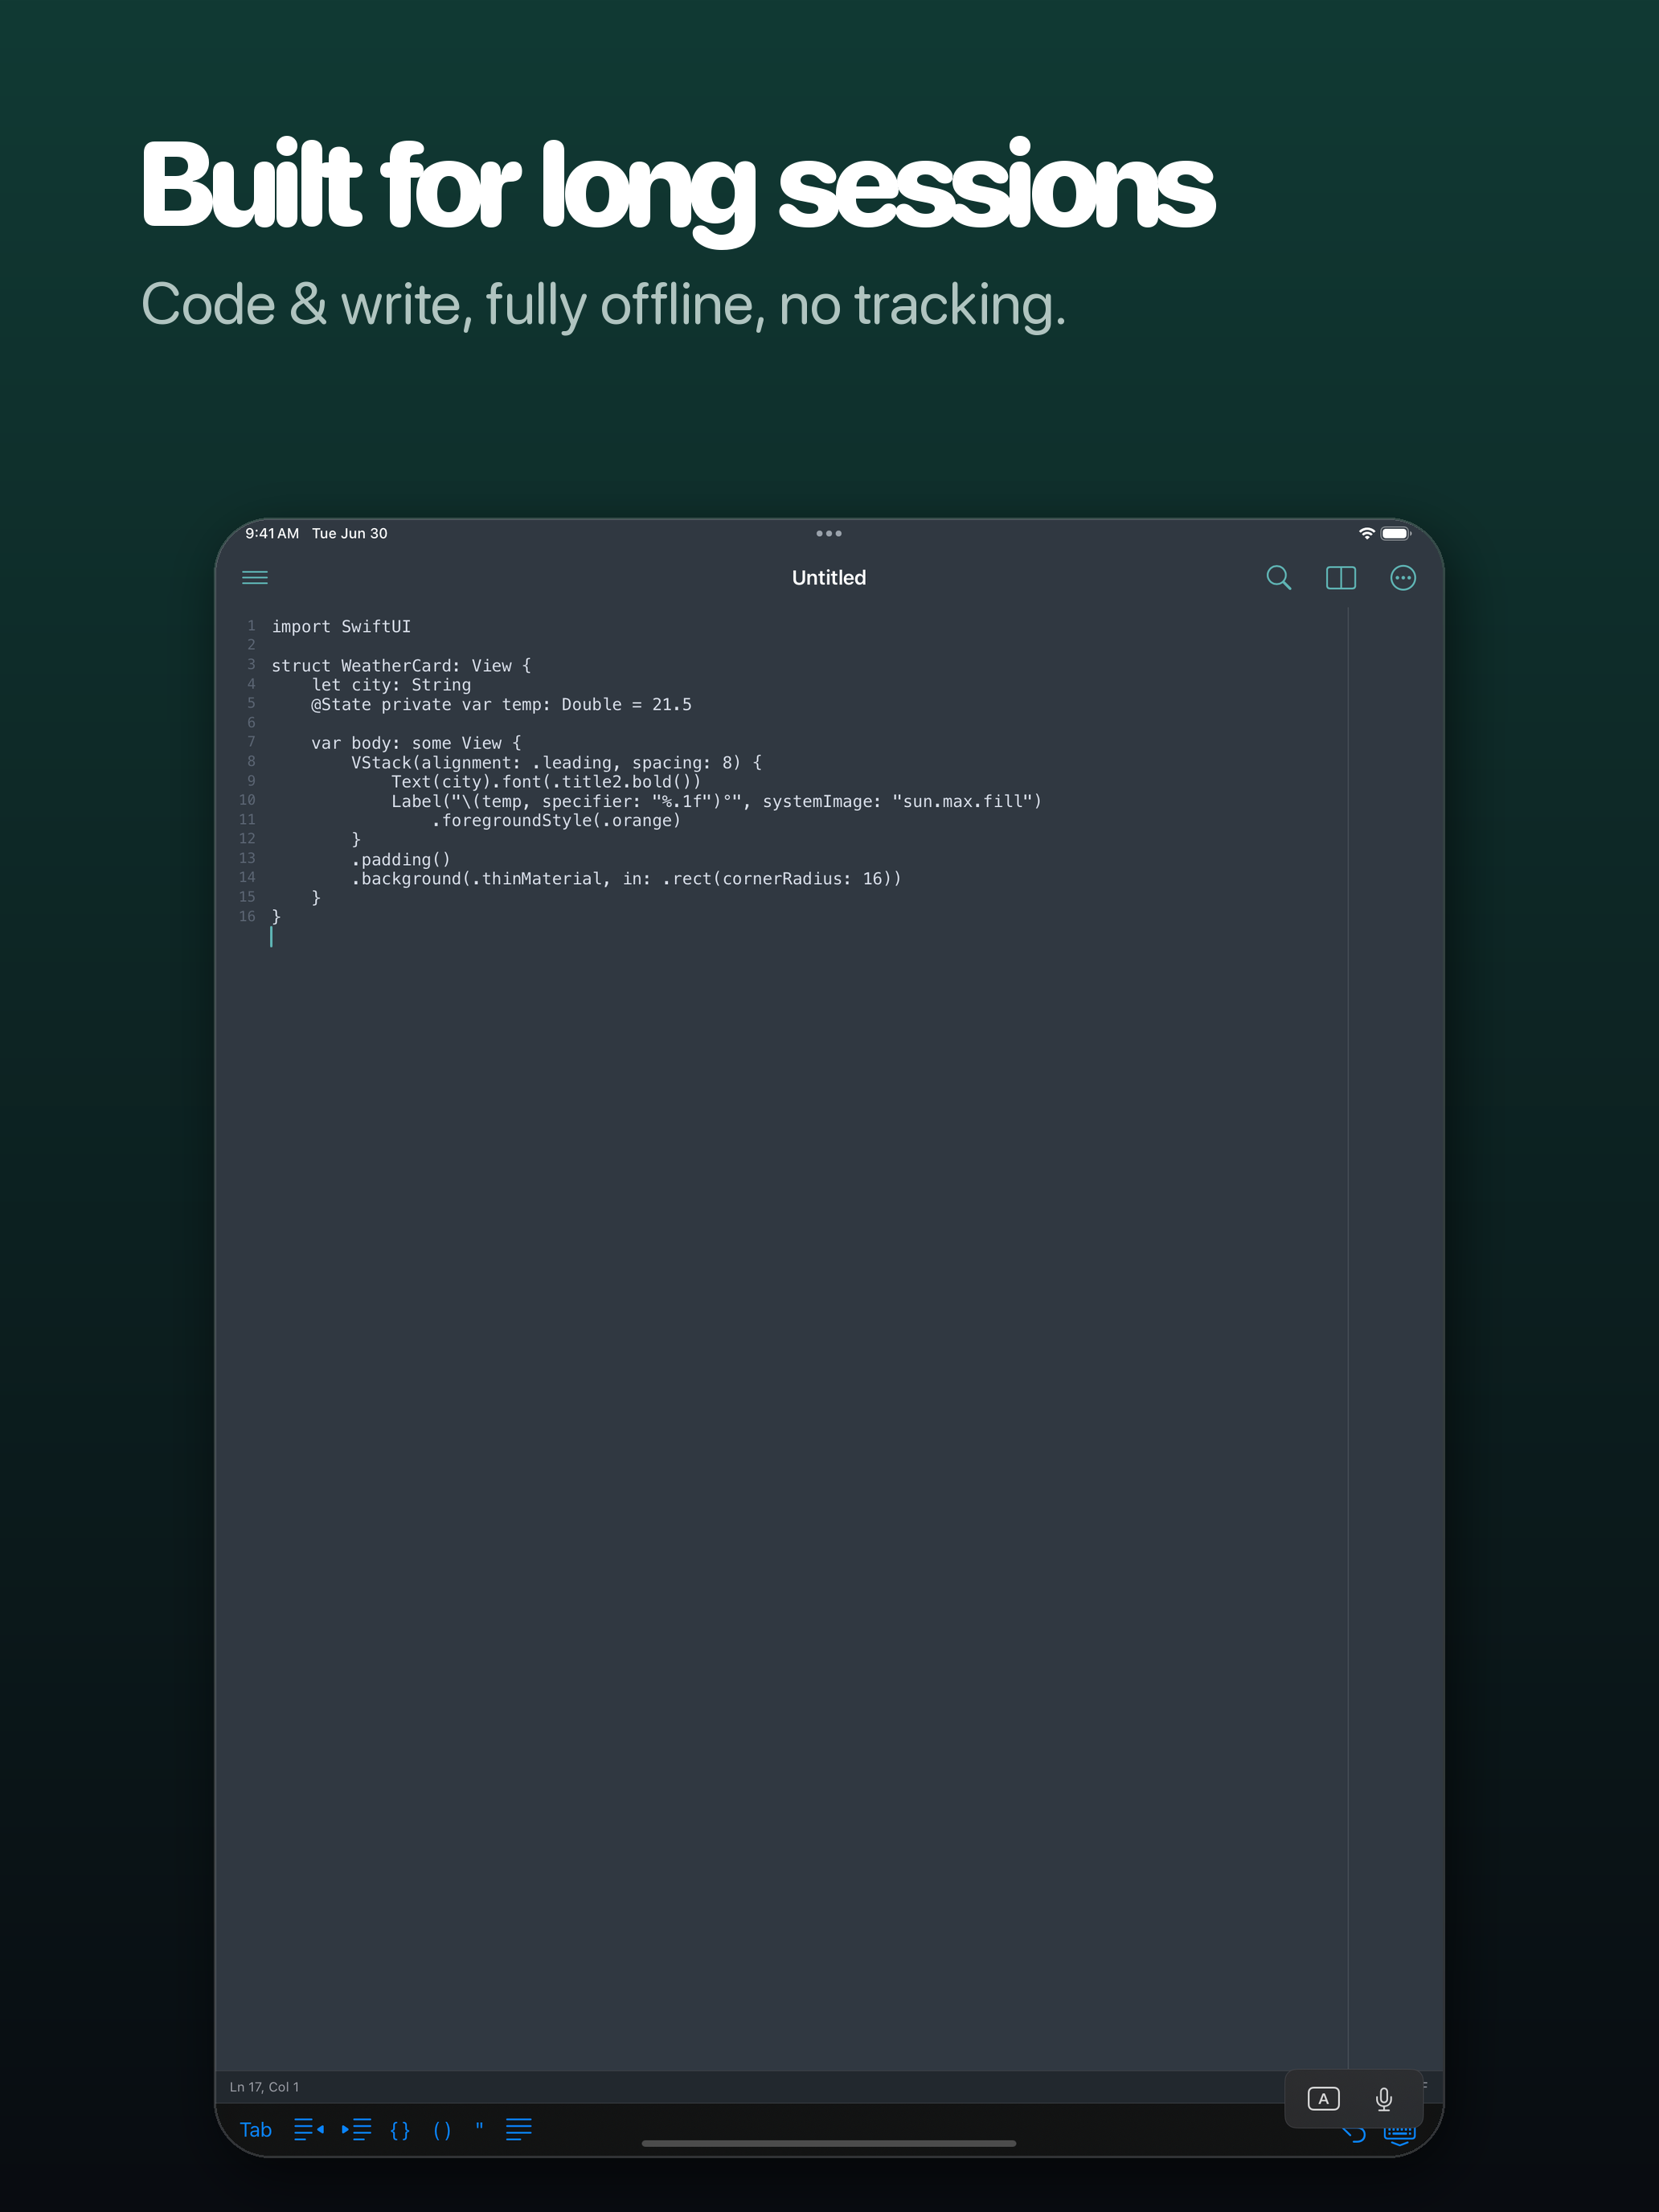Open the more options ellipsis circle

1403,577
